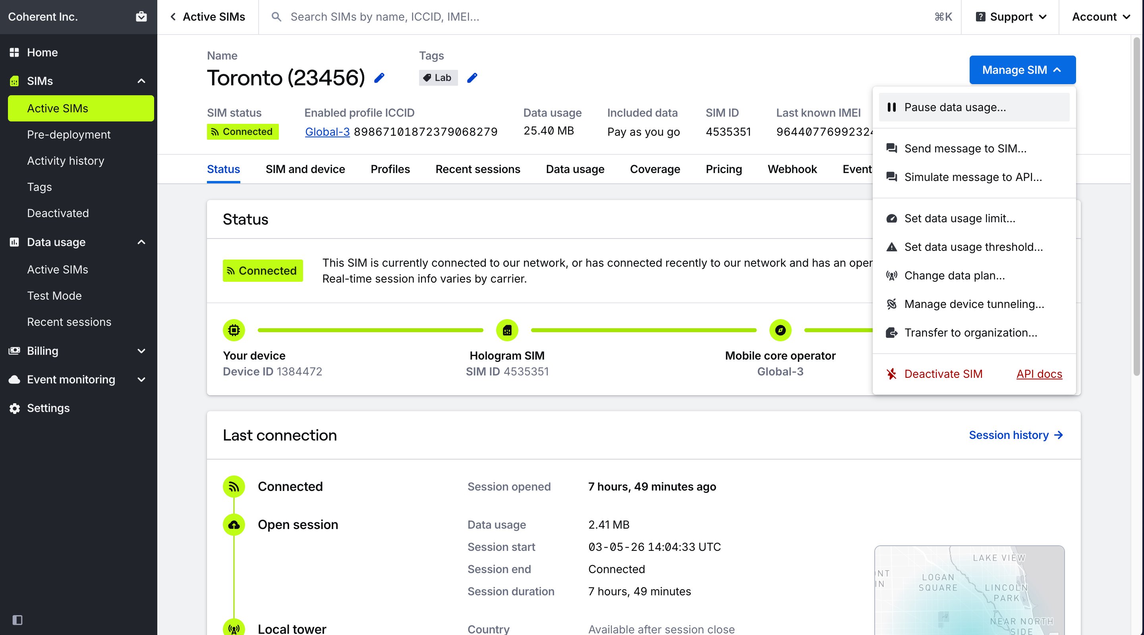Click the Connected signal icon in Last connection
This screenshot has width=1144, height=635.
234,486
